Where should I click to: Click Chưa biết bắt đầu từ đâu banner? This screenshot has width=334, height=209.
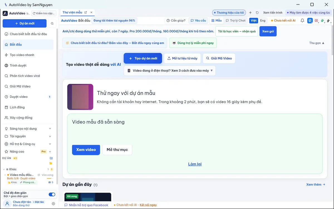click(115, 43)
